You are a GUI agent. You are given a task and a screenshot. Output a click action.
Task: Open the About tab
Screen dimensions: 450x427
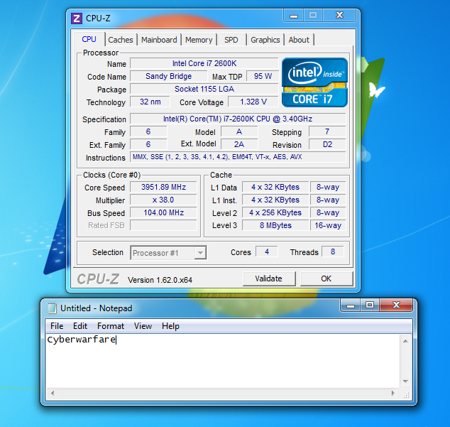[x=299, y=40]
